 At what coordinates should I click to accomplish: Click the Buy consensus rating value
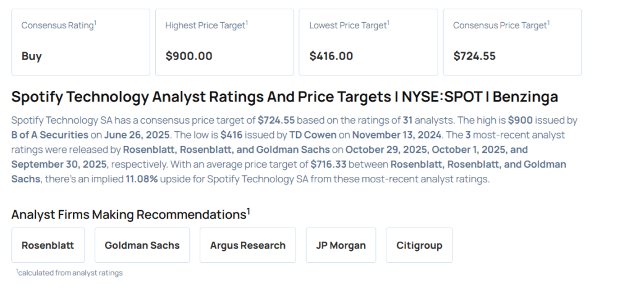[x=32, y=56]
